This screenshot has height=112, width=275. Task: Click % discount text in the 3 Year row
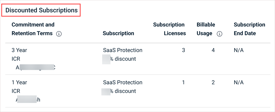(123, 59)
